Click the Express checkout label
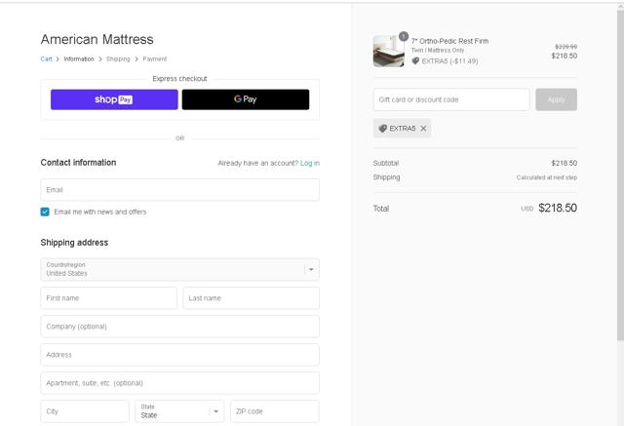 179,79
